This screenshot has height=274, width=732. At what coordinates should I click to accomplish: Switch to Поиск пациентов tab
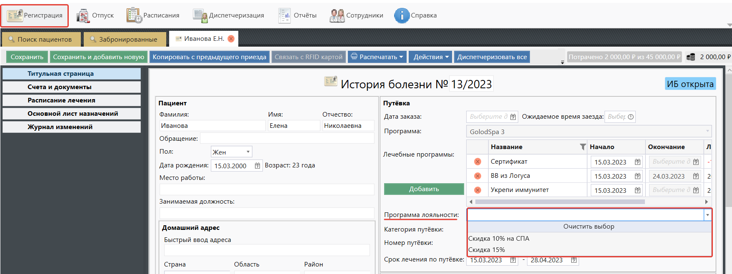(x=41, y=39)
